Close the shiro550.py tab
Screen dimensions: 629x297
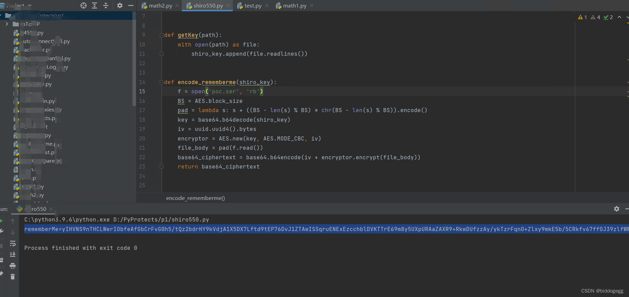(228, 5)
